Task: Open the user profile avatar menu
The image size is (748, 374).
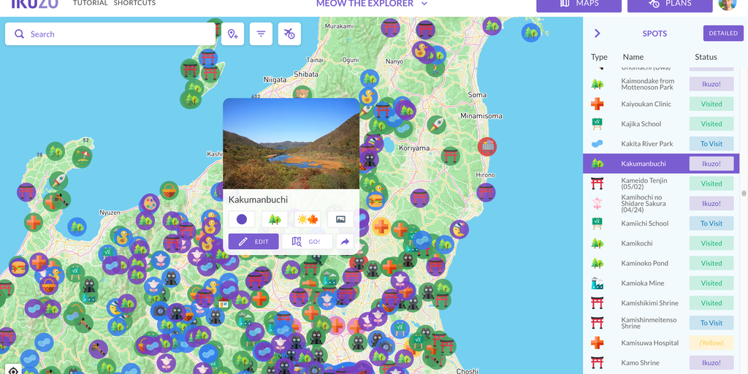Action: (727, 4)
